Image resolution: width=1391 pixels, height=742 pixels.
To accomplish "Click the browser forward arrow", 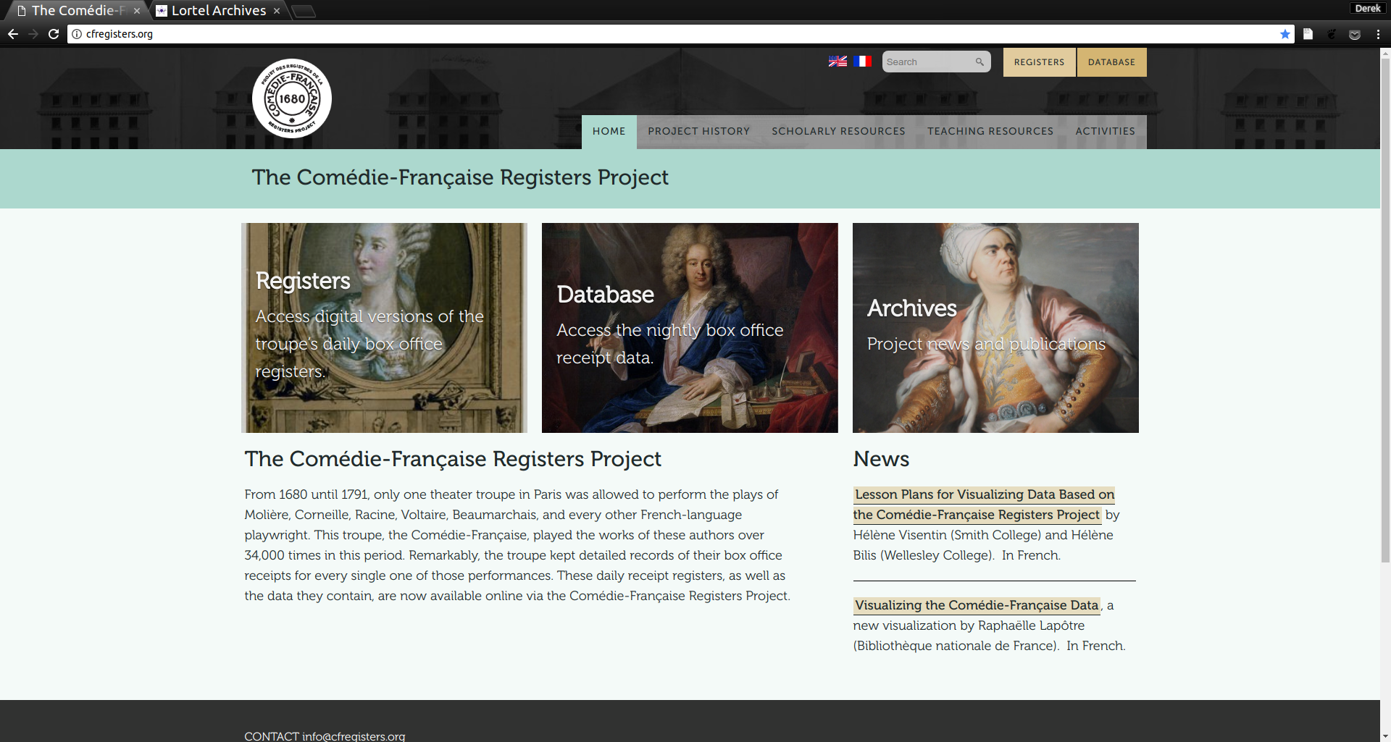I will tap(33, 34).
